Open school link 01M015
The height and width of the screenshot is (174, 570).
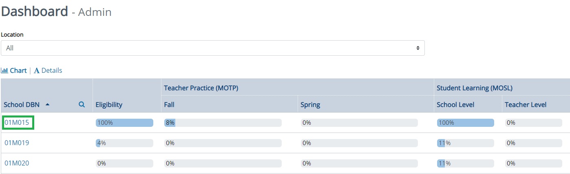pyautogui.click(x=17, y=122)
